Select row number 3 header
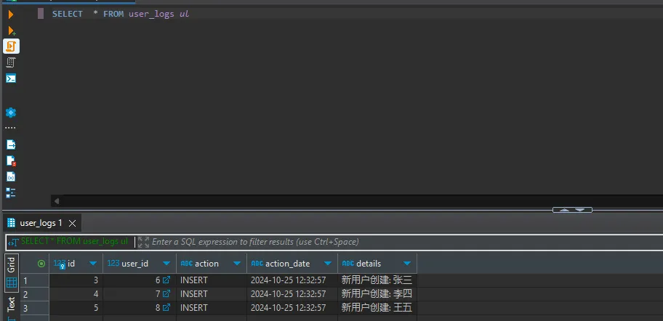The image size is (663, 321). [x=35, y=308]
